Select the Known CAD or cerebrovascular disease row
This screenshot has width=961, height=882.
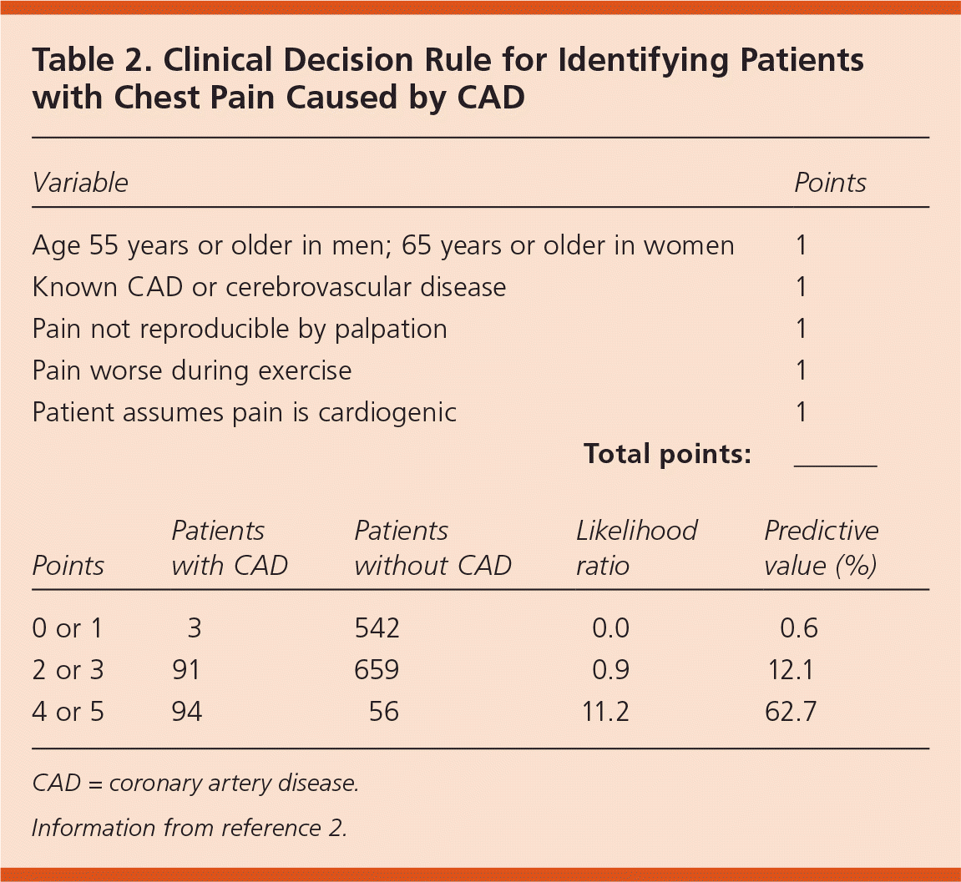click(269, 287)
